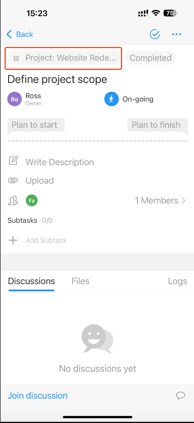The width and height of the screenshot is (194, 423).
Task: Set the Plan to start date
Action: pyautogui.click(x=35, y=125)
